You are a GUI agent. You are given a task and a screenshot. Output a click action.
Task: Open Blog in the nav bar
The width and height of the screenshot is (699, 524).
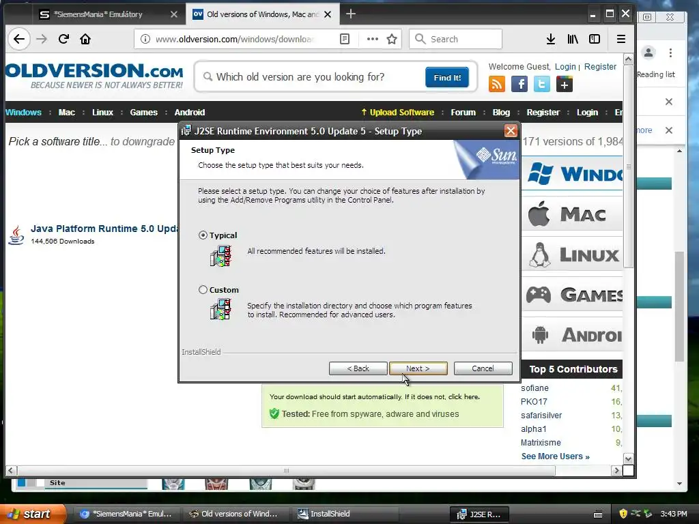point(501,113)
